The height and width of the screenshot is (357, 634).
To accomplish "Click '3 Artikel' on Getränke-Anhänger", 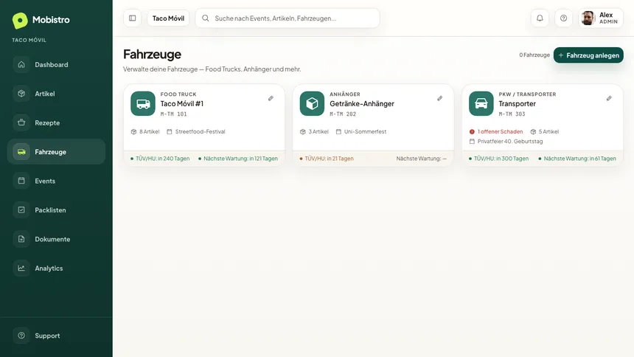I will pyautogui.click(x=314, y=131).
